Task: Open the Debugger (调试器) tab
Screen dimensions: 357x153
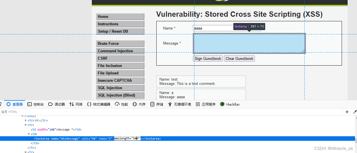Action: [x=57, y=104]
